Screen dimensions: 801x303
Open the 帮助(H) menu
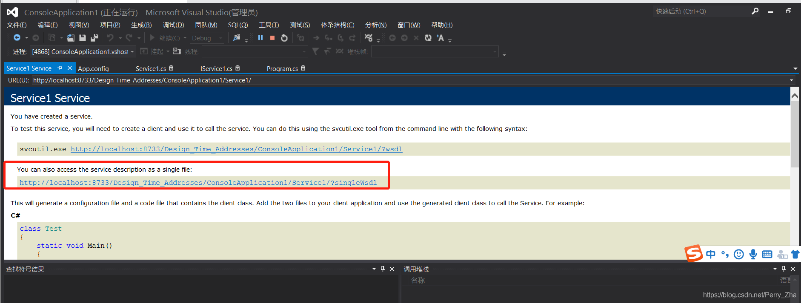click(x=442, y=25)
